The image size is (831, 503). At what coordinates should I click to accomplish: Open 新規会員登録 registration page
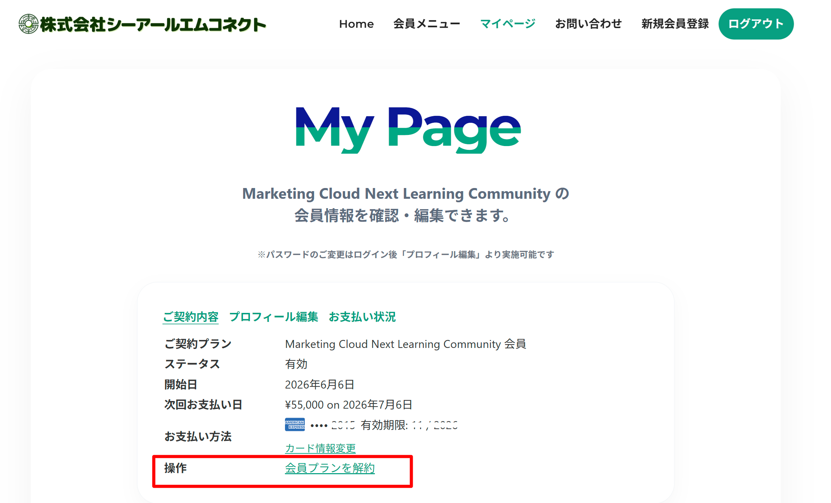pos(675,24)
